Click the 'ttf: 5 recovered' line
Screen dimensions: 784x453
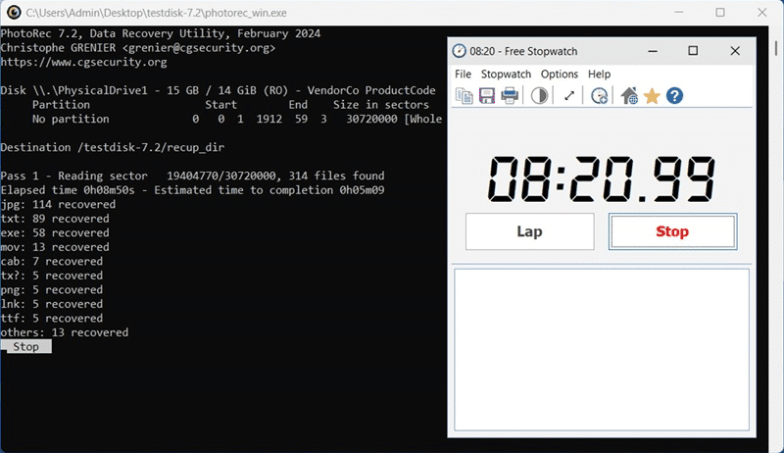[52, 319]
